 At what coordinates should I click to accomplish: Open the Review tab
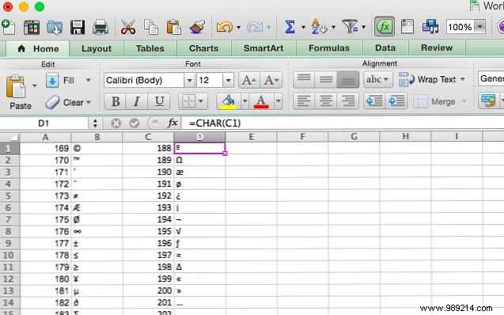(437, 47)
